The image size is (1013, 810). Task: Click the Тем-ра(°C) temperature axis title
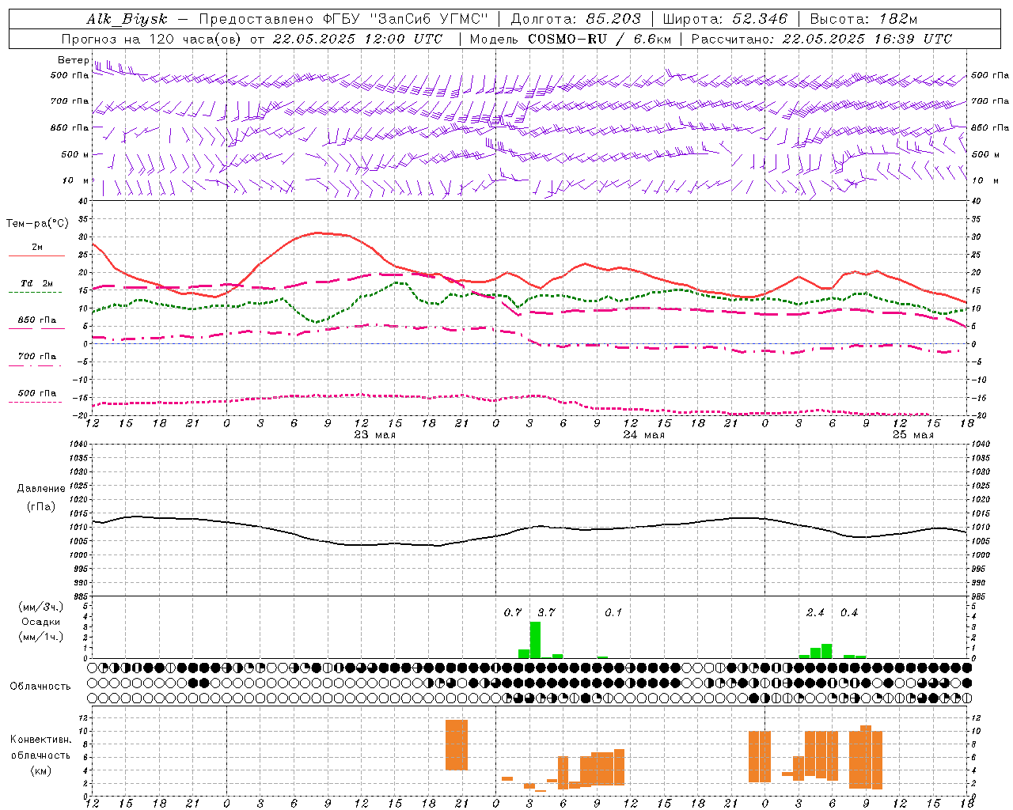(37, 224)
